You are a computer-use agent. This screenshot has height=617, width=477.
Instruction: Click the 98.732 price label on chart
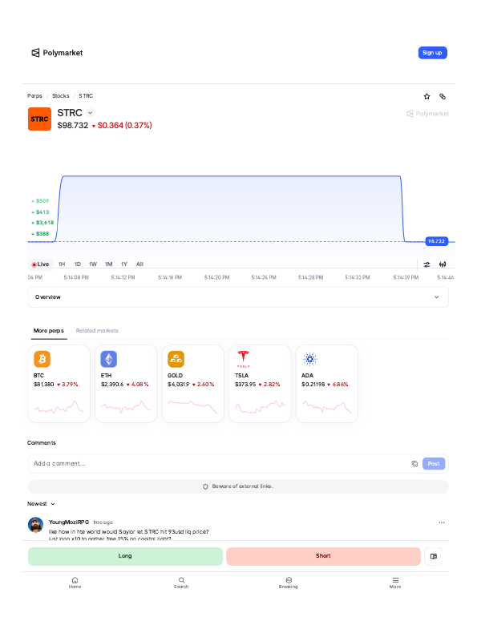click(x=436, y=241)
